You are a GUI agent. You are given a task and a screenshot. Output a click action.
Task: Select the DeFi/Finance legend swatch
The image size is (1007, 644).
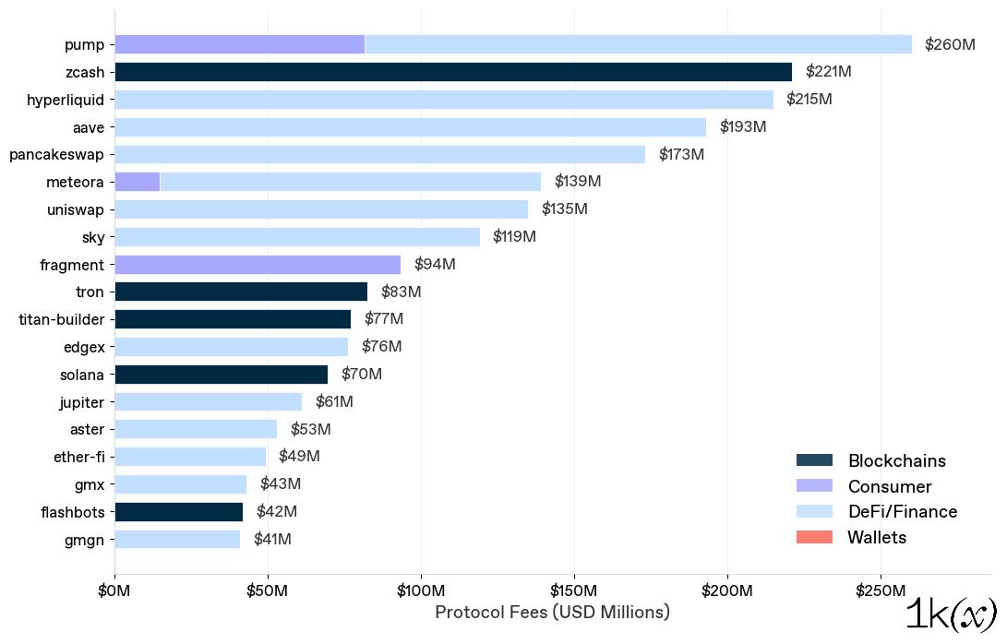click(814, 511)
